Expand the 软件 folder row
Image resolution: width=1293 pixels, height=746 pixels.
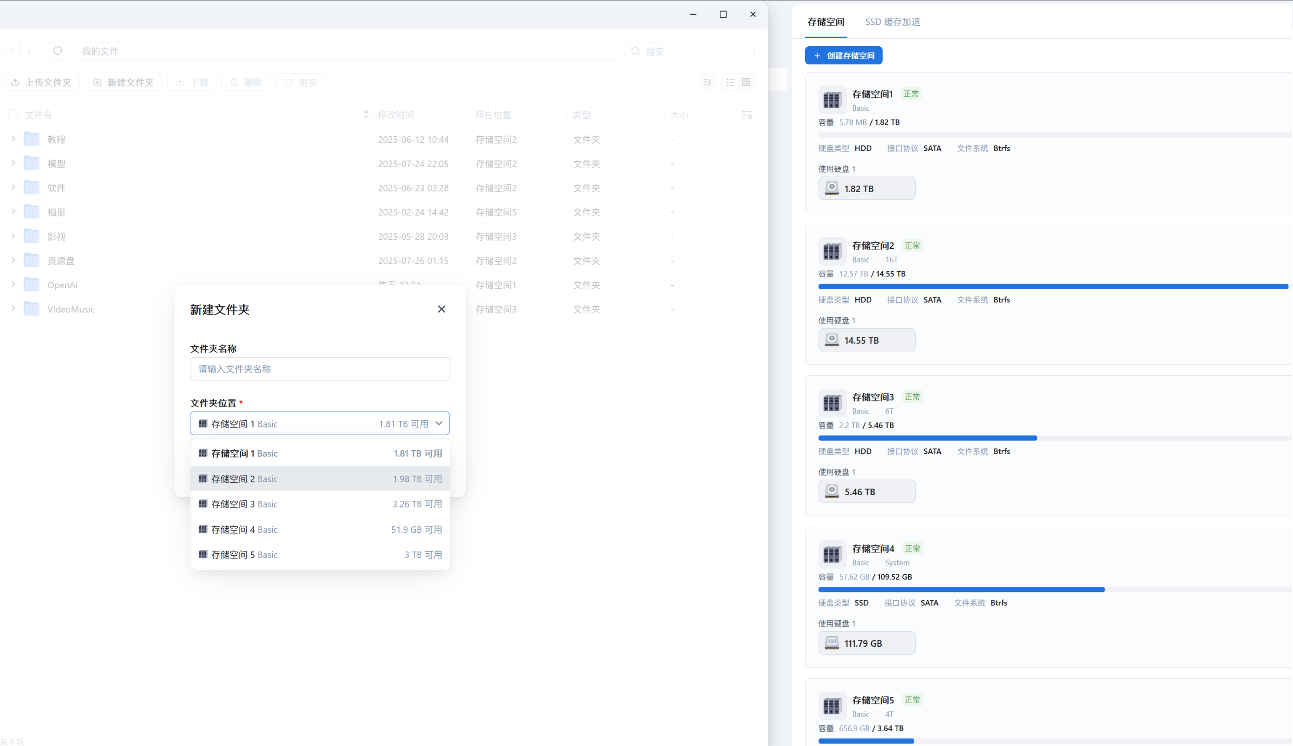[13, 188]
